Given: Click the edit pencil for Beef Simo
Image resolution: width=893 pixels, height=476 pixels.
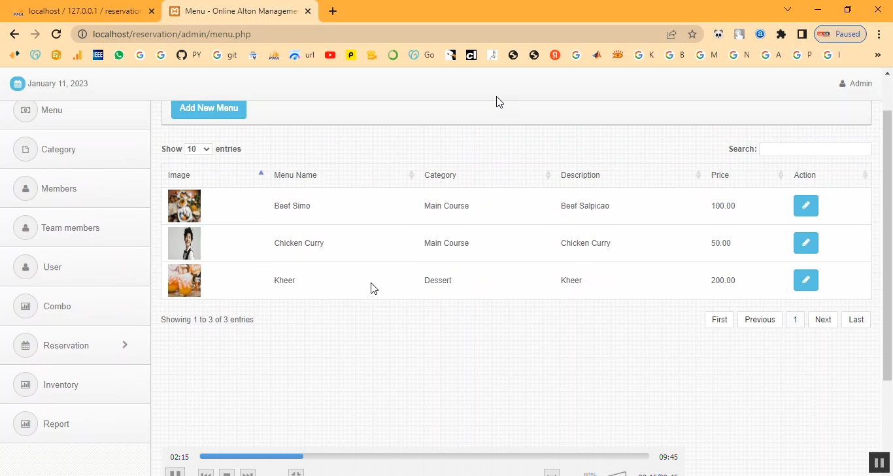Looking at the screenshot, I should click(805, 205).
